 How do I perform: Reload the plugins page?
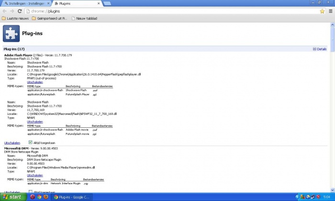[x=20, y=11]
